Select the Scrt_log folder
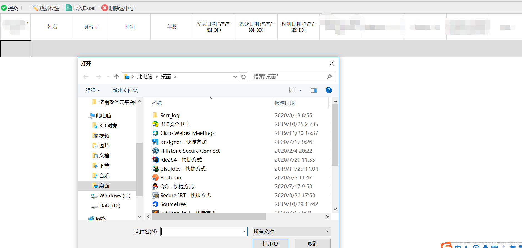Screen dimensions: 522x248 pyautogui.click(x=166, y=115)
